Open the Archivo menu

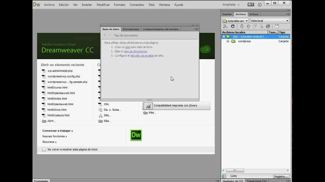(49, 5)
